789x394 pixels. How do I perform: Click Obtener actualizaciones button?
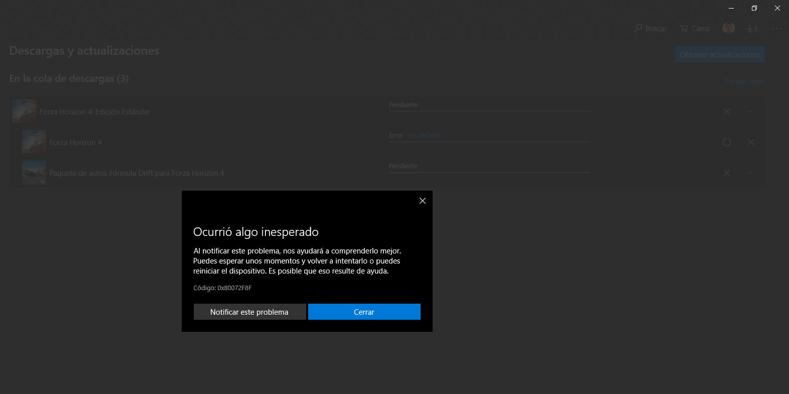(x=720, y=54)
